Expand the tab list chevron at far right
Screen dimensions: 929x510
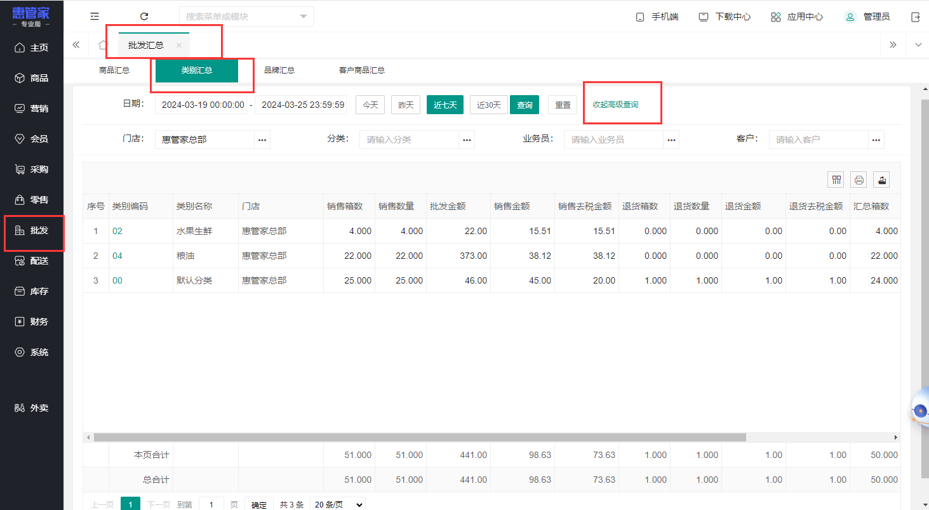pos(918,45)
